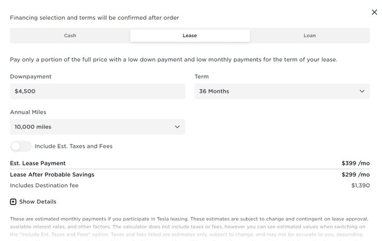Viewport: 382px width, 241px height.
Task: Toggle Include Est. Taxes and Fees switch
Action: point(21,146)
